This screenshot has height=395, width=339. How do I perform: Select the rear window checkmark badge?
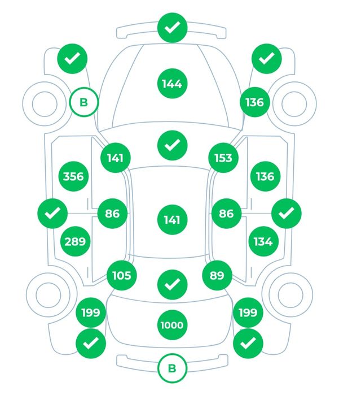pos(172,284)
